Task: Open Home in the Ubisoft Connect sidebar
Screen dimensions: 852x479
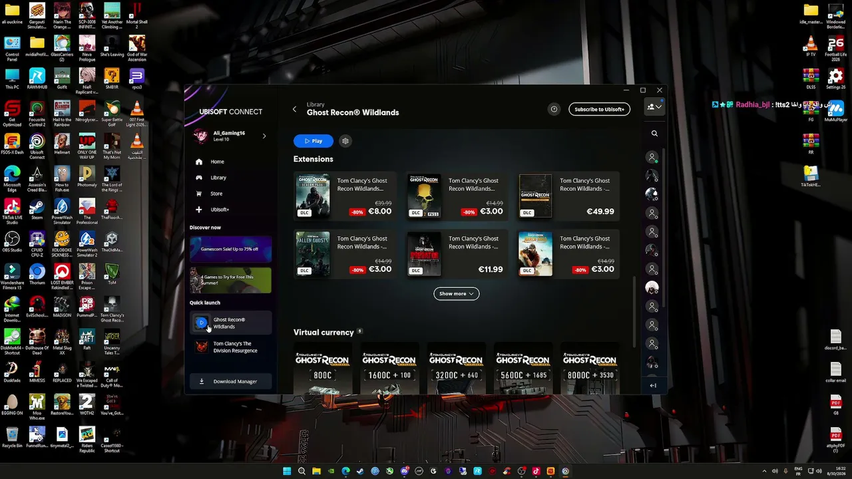Action: point(217,162)
